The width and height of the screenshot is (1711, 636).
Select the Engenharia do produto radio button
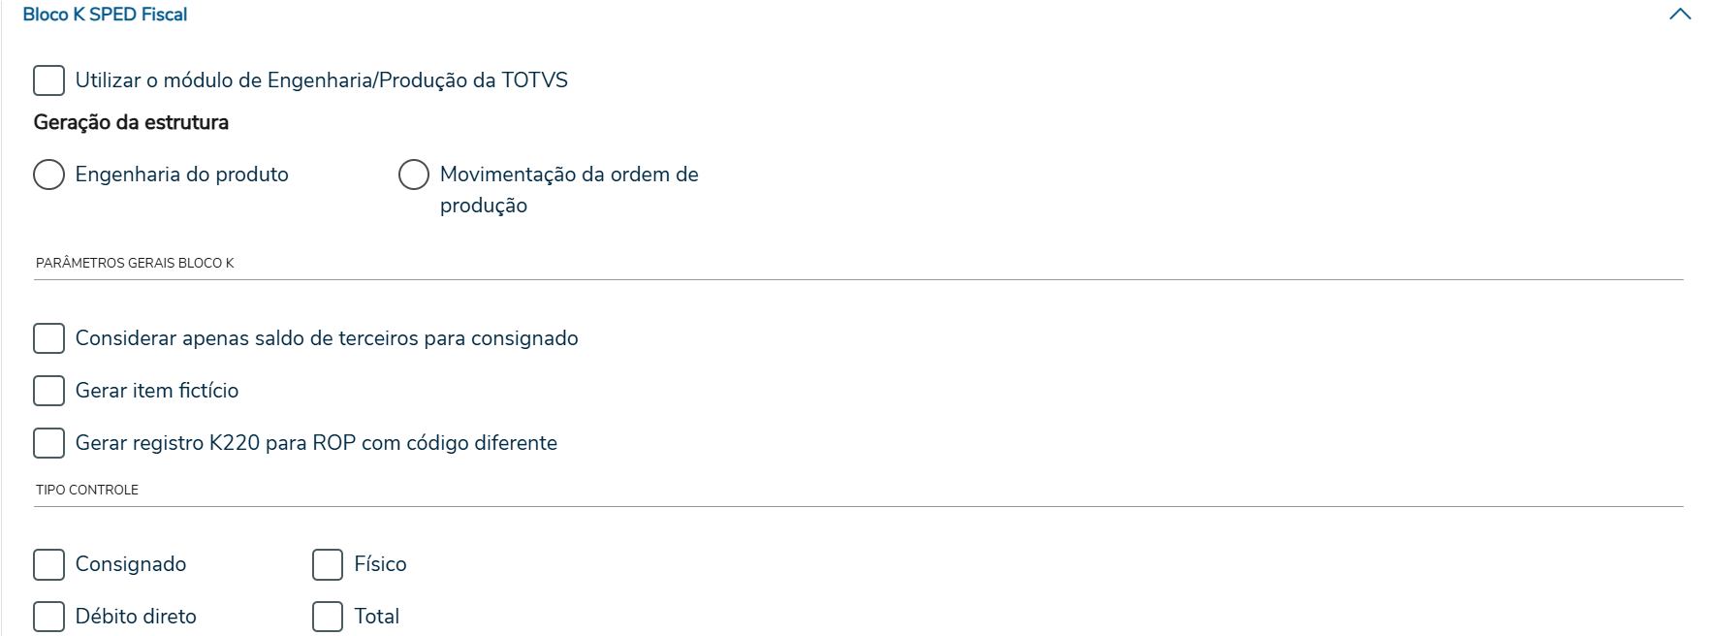pyautogui.click(x=49, y=175)
